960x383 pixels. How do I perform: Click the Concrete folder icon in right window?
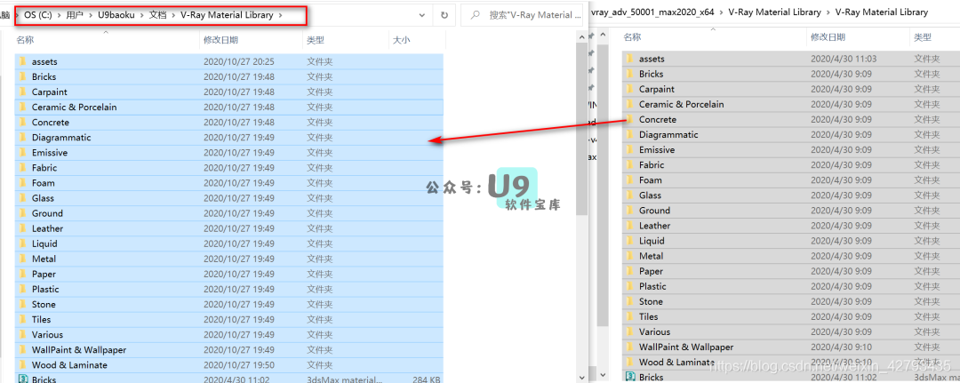[x=630, y=119]
